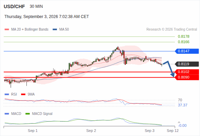Image resolution: width=200 pixels, height=136 pixels.
Task: Click the 9MA legend red swatch
Action: (23, 95)
